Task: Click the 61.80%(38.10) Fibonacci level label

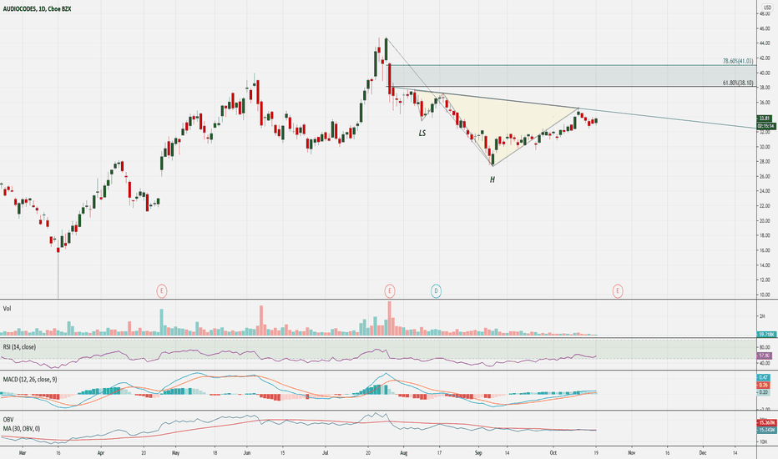Action: point(738,83)
